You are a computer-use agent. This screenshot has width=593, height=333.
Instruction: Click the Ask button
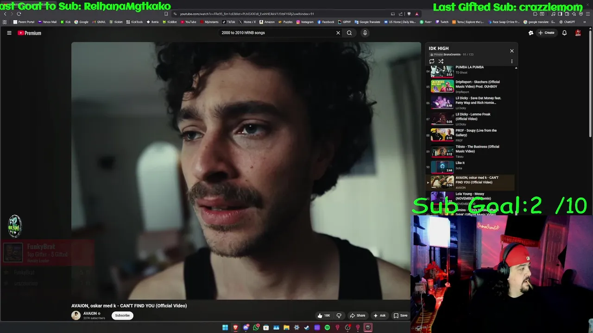click(379, 315)
